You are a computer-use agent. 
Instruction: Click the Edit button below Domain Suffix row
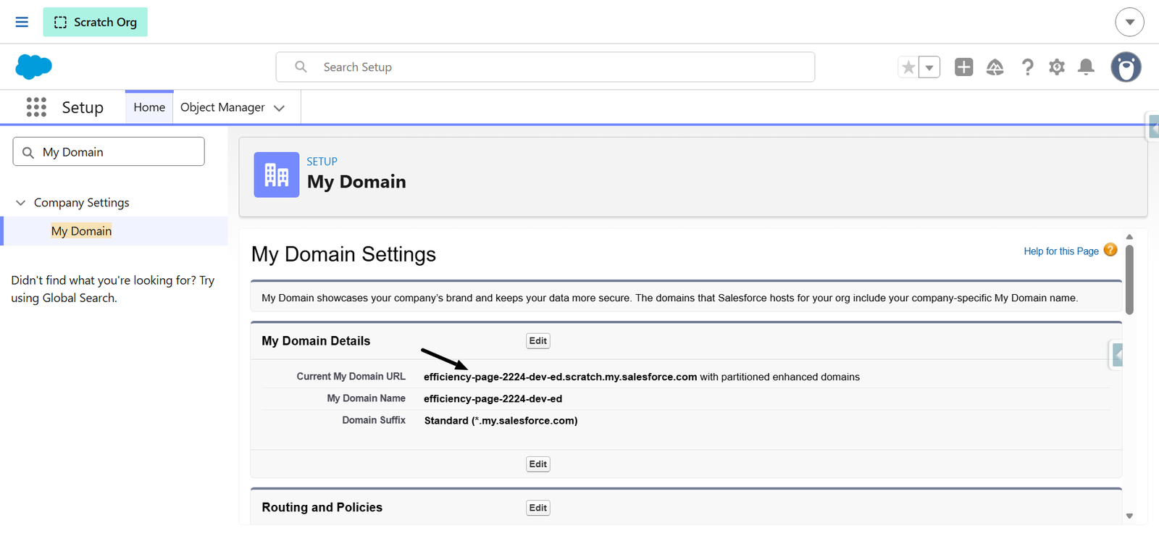click(x=538, y=464)
